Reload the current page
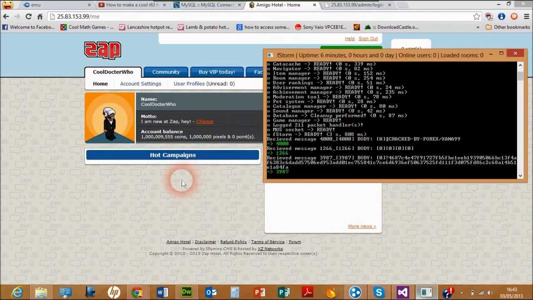533x300 pixels. coord(28,16)
